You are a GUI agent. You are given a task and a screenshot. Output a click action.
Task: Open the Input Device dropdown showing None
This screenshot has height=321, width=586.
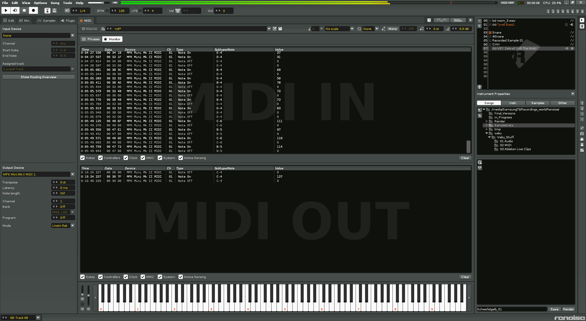tap(38, 35)
